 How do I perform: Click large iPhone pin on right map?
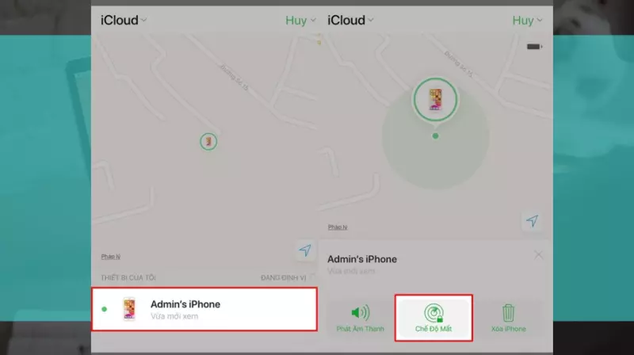coord(435,100)
